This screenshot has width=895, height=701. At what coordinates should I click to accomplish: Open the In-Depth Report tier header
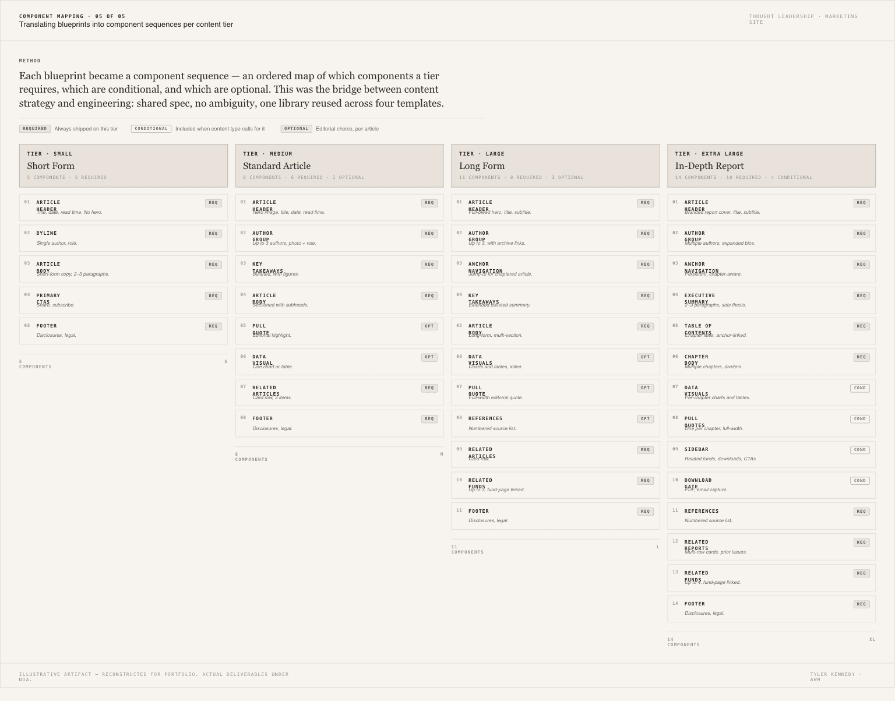pyautogui.click(x=771, y=165)
